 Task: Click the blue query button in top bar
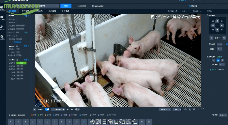click(x=66, y=6)
